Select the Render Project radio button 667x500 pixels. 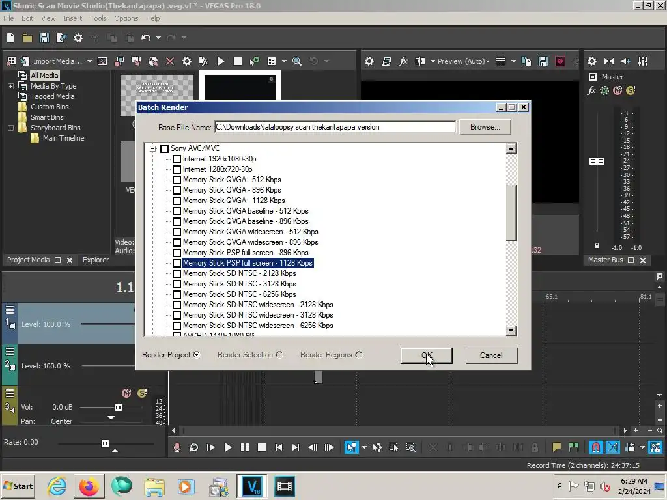click(x=197, y=355)
